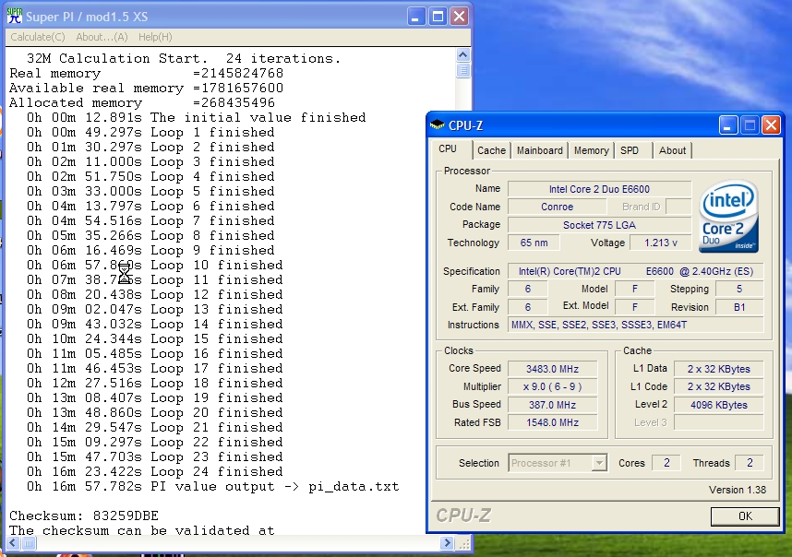Click the L1 Data value 2 x 32 KBytes

(x=718, y=369)
